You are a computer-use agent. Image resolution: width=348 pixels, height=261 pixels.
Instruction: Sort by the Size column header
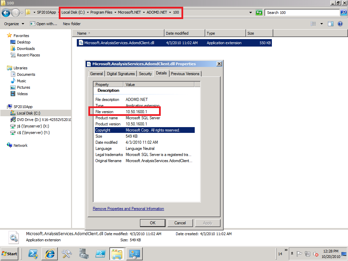[259, 33]
